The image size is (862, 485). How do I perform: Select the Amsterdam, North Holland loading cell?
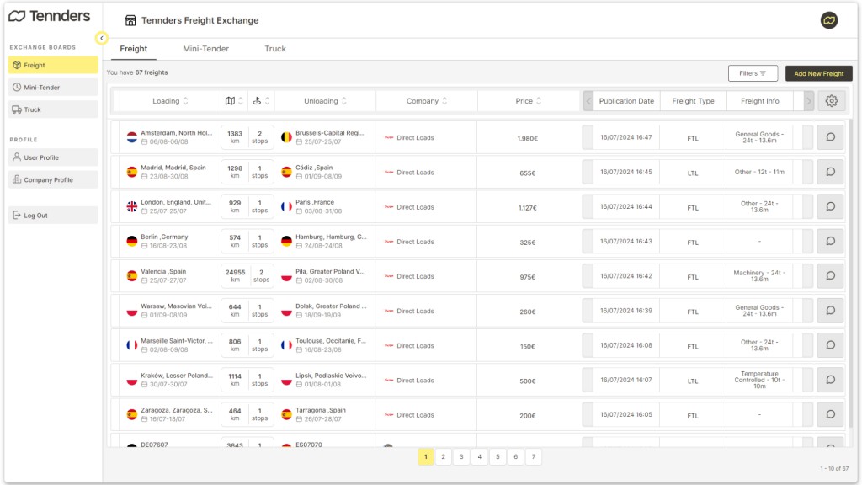(x=169, y=137)
